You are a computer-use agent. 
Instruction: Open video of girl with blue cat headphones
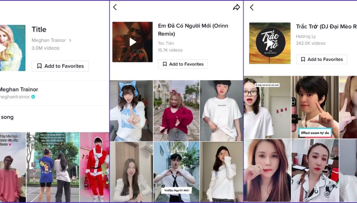click(131, 111)
